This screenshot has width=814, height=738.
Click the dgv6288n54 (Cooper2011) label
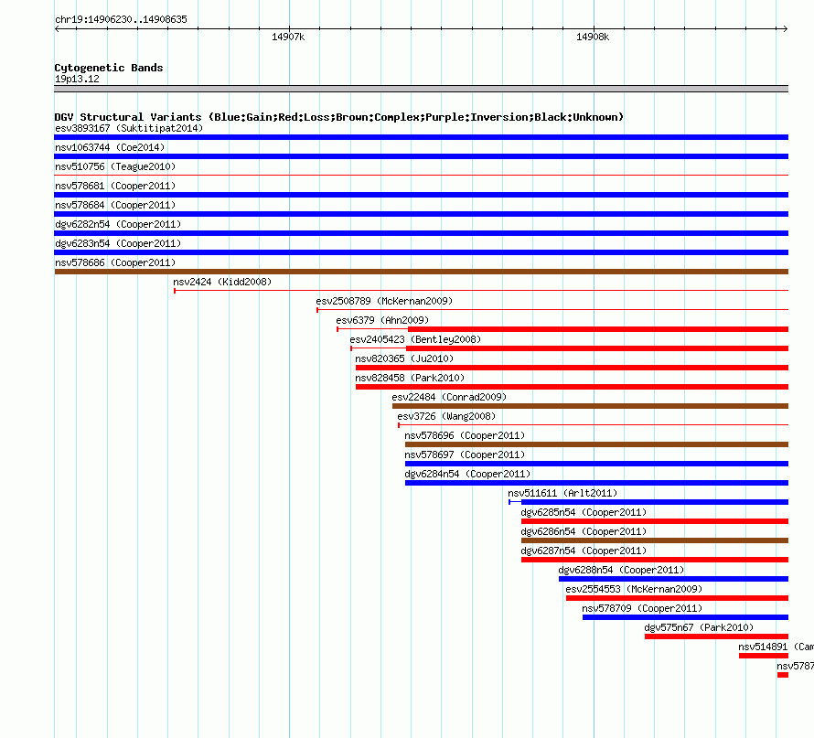tap(621, 570)
